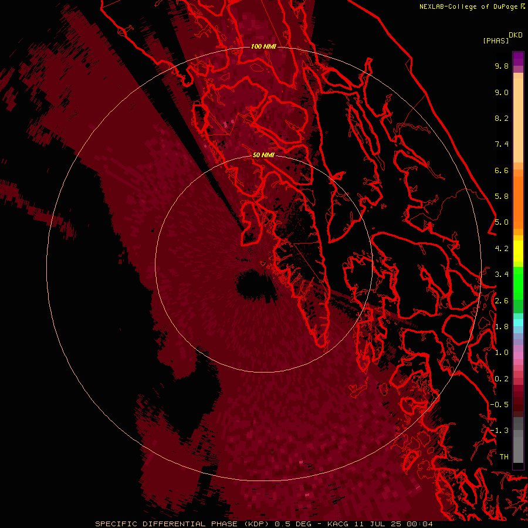Click the -1.3 legend value
Screen dimensions: 528x528
(499, 431)
